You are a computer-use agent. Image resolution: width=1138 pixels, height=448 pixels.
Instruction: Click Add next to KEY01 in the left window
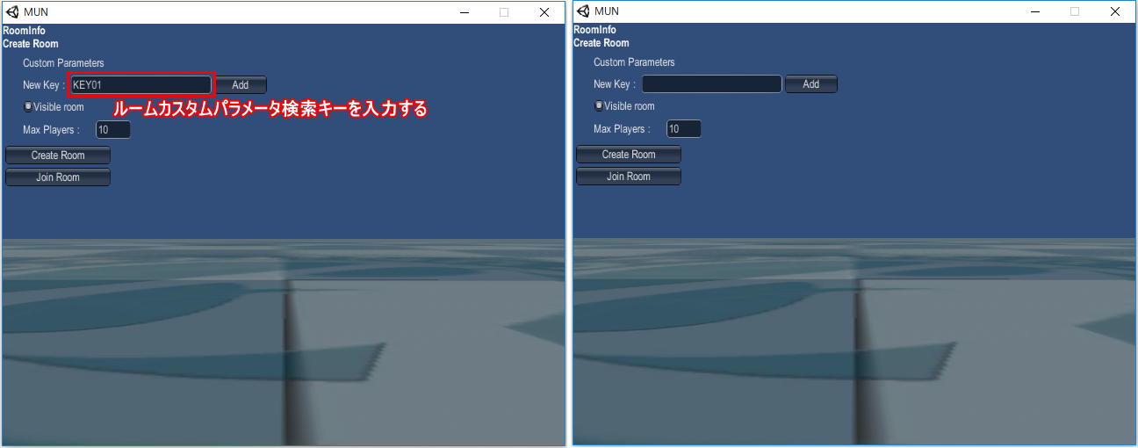click(241, 84)
